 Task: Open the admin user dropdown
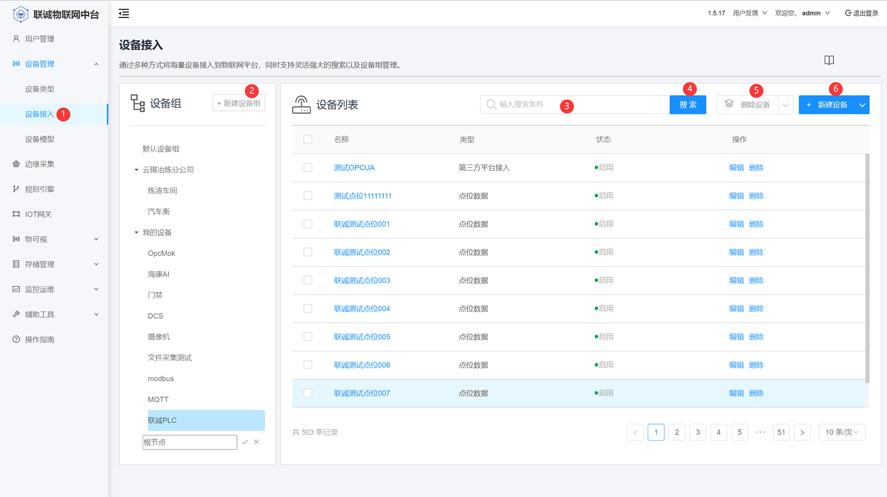point(816,13)
